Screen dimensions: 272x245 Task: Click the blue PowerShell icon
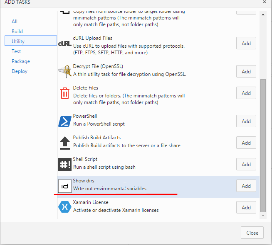[x=65, y=121]
